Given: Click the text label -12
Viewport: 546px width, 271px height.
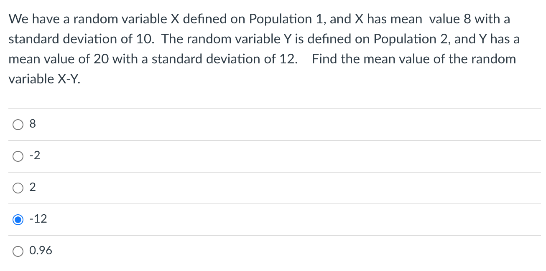Looking at the screenshot, I should (x=38, y=219).
